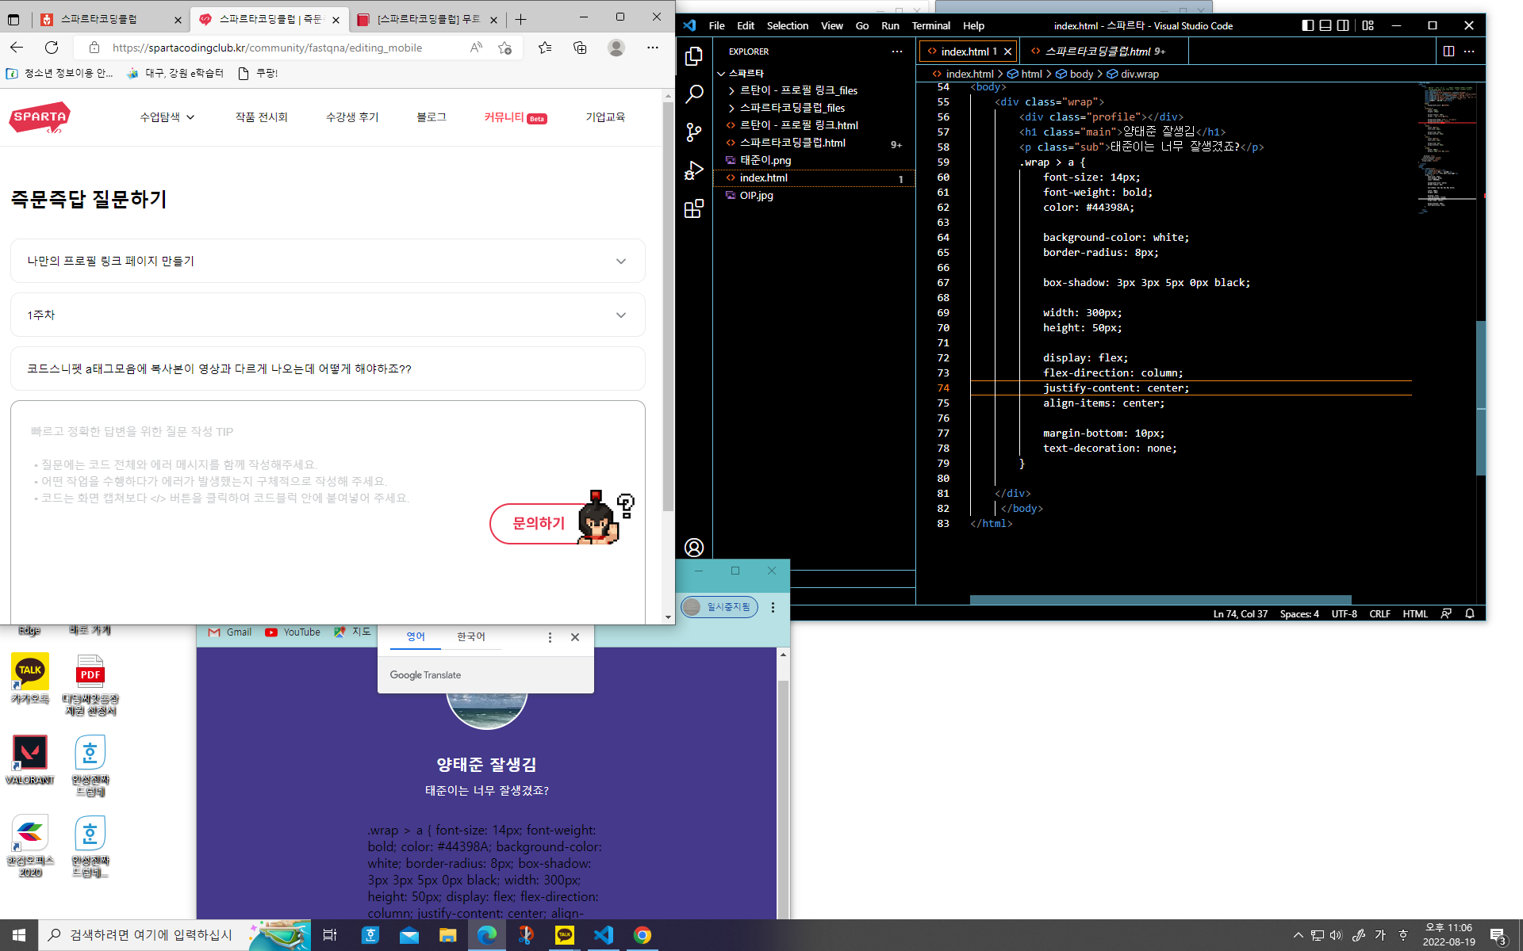
Task: Open the 나만의 프로필 링크 페이지 만들기 dropdown
Action: 328,261
